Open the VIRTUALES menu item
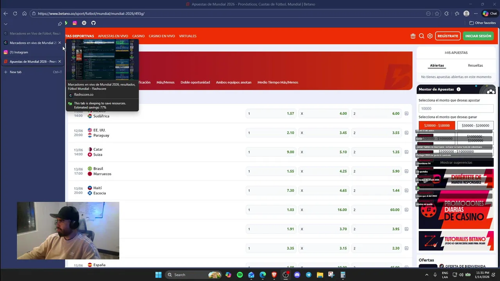Screen dimensions: 500x281 click(187, 36)
